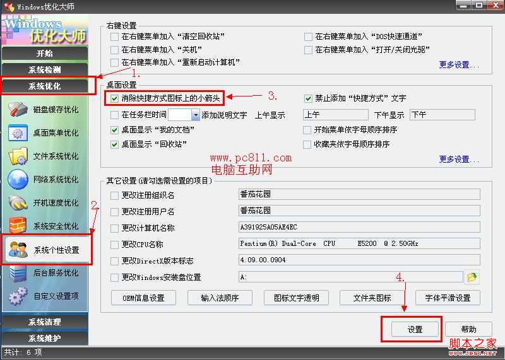Open 网络系统优化 globe icon
The height and width of the screenshot is (360, 505).
[18, 179]
